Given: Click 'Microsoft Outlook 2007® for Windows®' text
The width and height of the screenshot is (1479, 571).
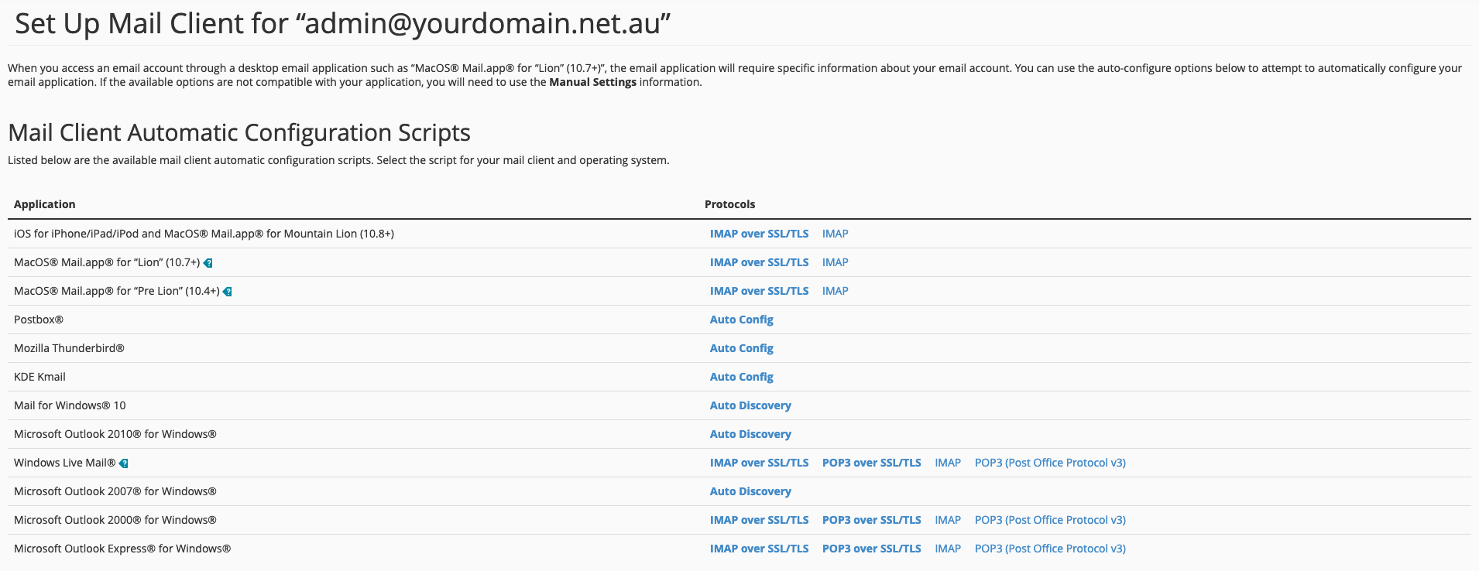Looking at the screenshot, I should pyautogui.click(x=115, y=491).
